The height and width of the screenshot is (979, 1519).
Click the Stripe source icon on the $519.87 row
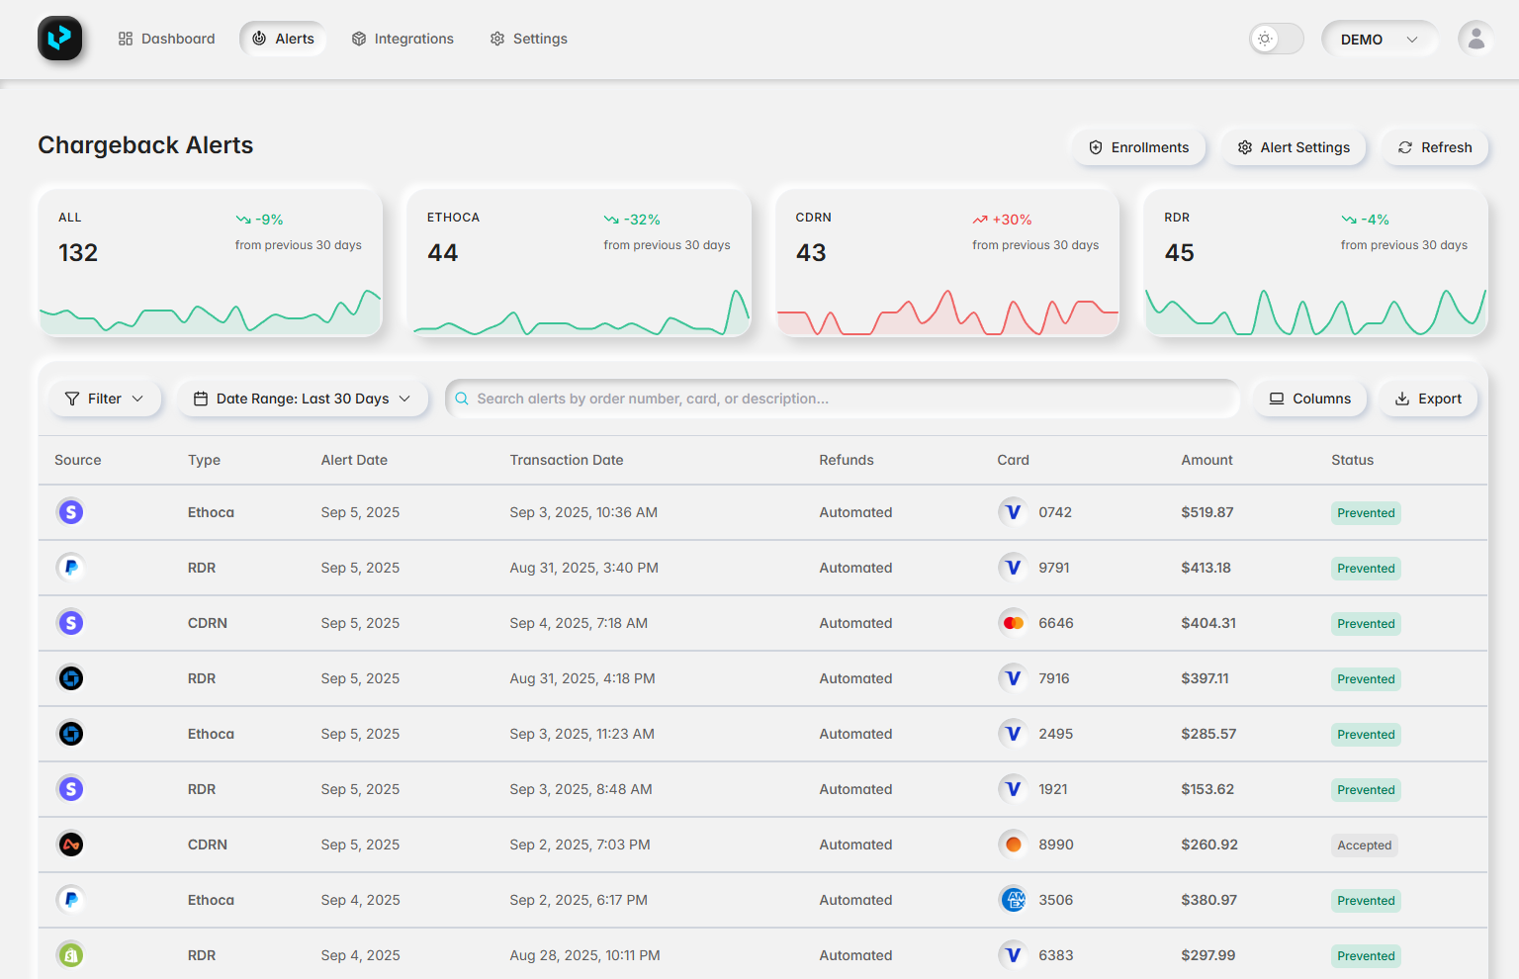point(70,512)
